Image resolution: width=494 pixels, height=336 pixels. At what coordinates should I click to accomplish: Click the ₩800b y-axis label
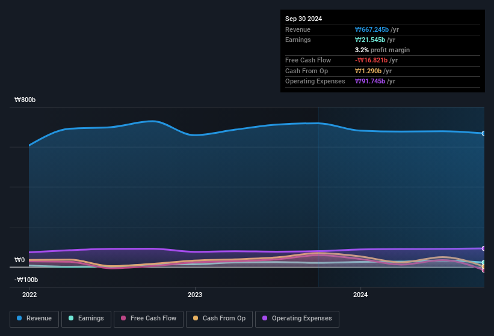[25, 100]
